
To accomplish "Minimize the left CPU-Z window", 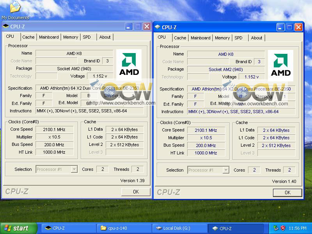I will pos(128,27).
